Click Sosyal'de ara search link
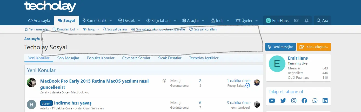Image resolution: width=361 pixels, height=112 pixels. tap(115, 29)
